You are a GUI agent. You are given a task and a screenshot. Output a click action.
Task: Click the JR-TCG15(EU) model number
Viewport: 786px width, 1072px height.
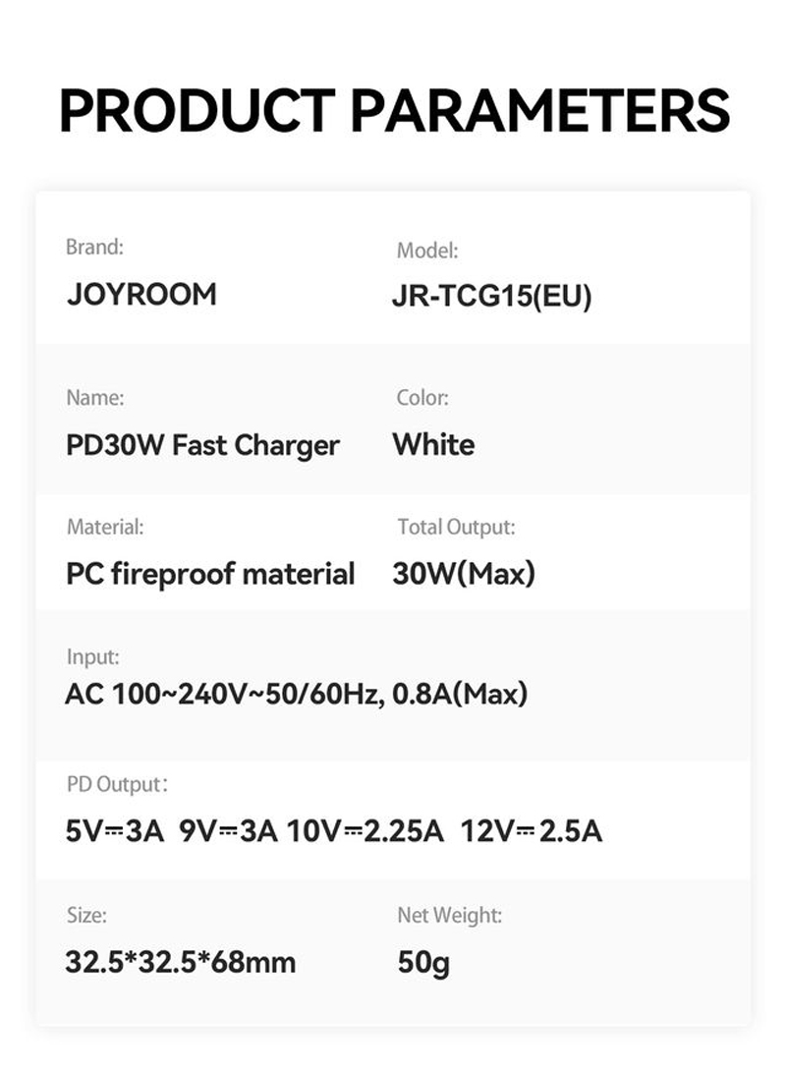[x=491, y=296]
